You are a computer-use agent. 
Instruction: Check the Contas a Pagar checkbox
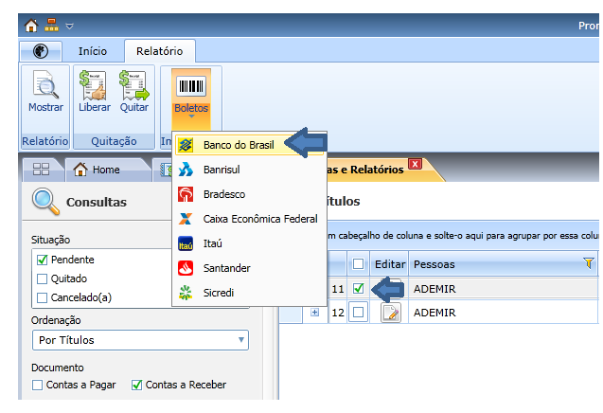[x=37, y=385]
